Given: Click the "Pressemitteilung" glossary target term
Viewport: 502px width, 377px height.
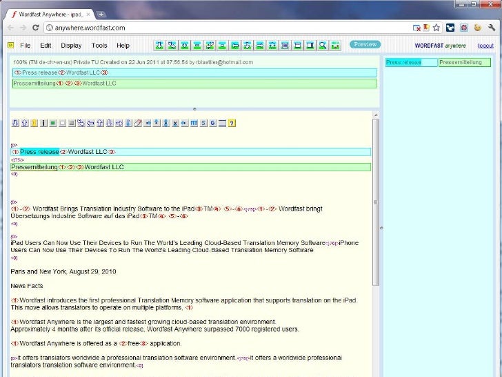Looking at the screenshot, I should pyautogui.click(x=465, y=62).
